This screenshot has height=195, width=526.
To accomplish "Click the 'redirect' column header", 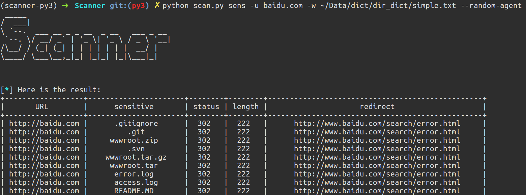I will (x=377, y=107).
